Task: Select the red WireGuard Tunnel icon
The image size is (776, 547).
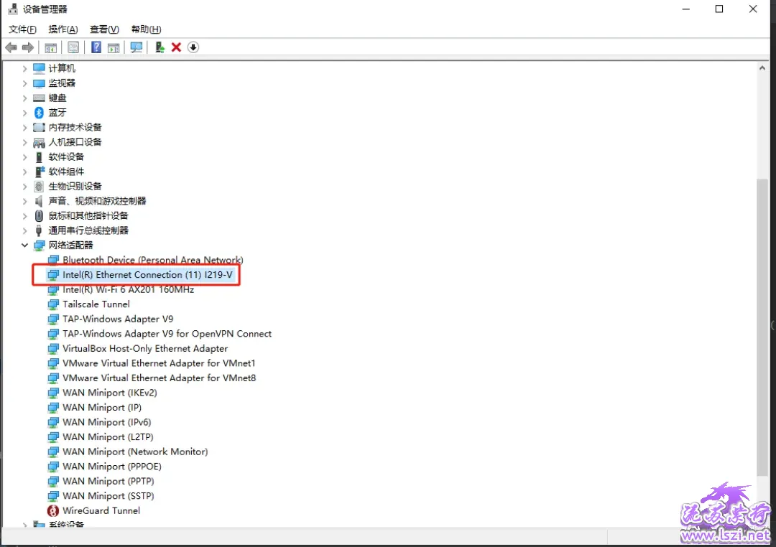Action: click(53, 511)
